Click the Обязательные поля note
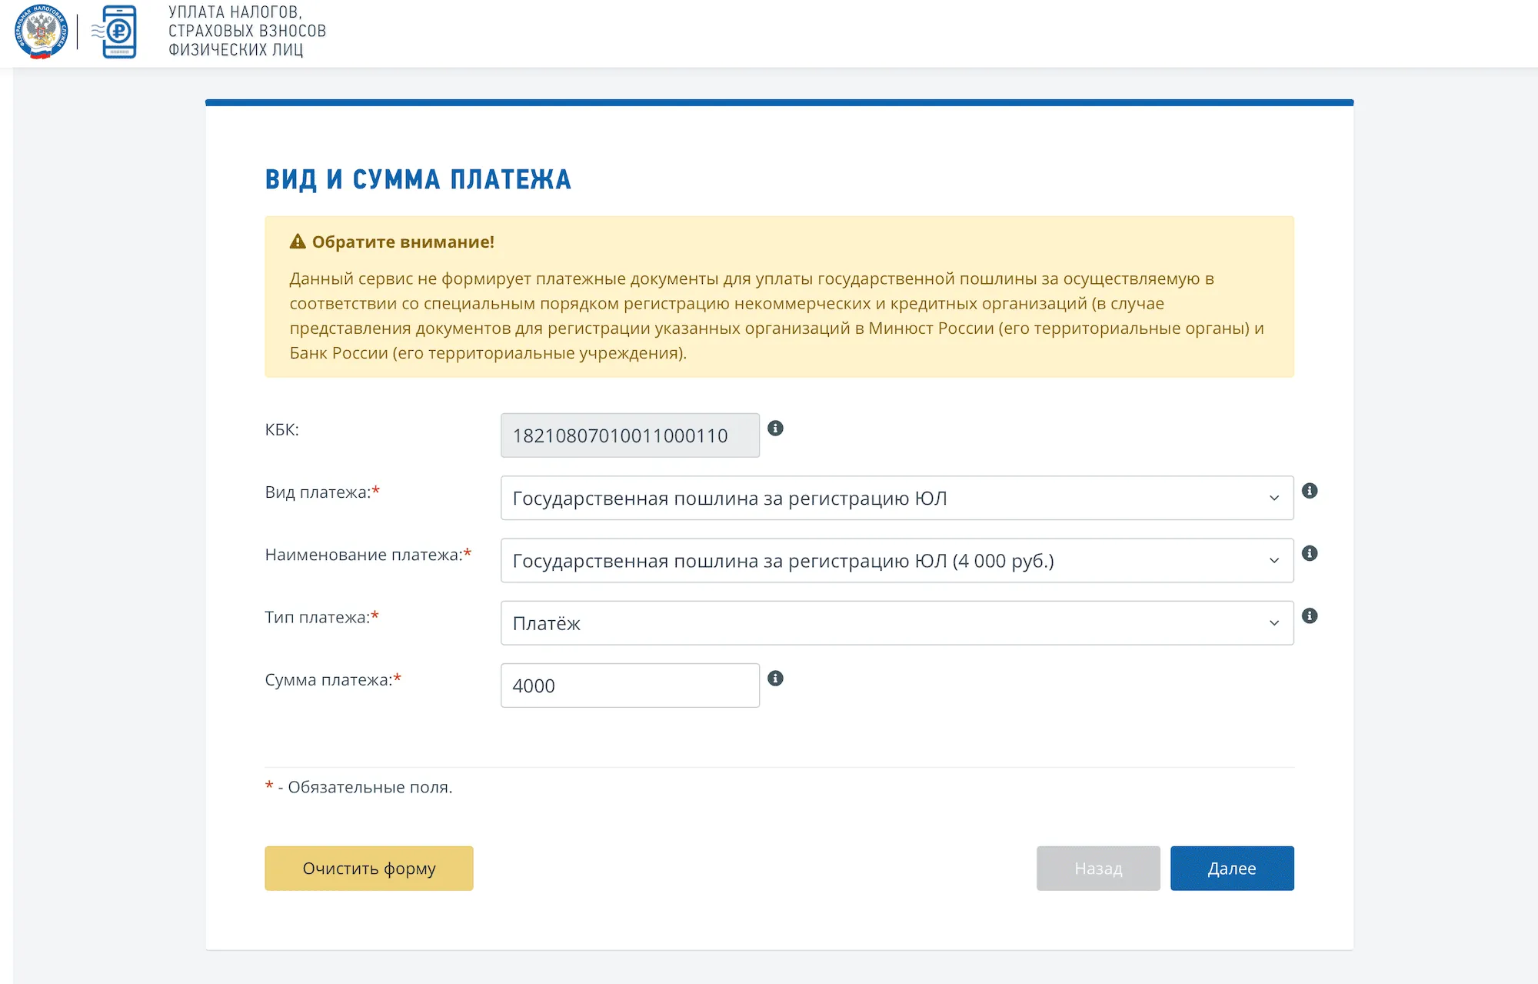 point(369,787)
